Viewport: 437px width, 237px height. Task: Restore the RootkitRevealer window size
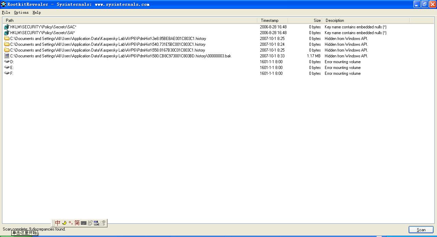coord(425,4)
